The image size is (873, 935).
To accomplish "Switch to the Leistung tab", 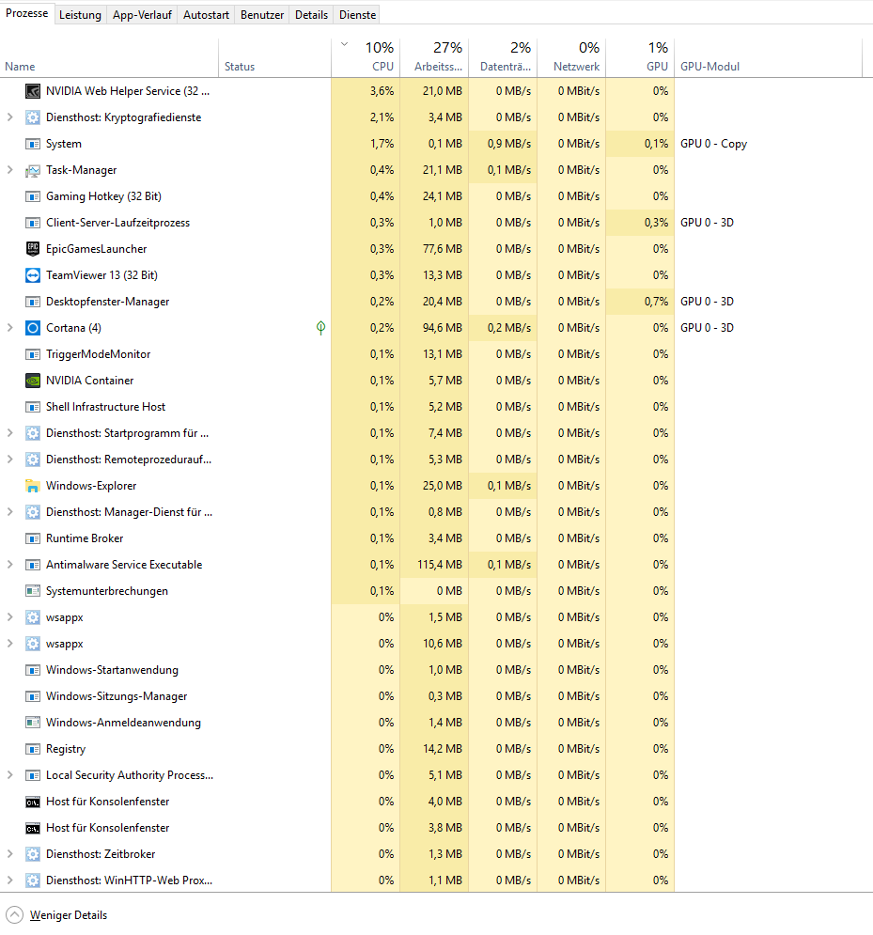I will [x=80, y=15].
